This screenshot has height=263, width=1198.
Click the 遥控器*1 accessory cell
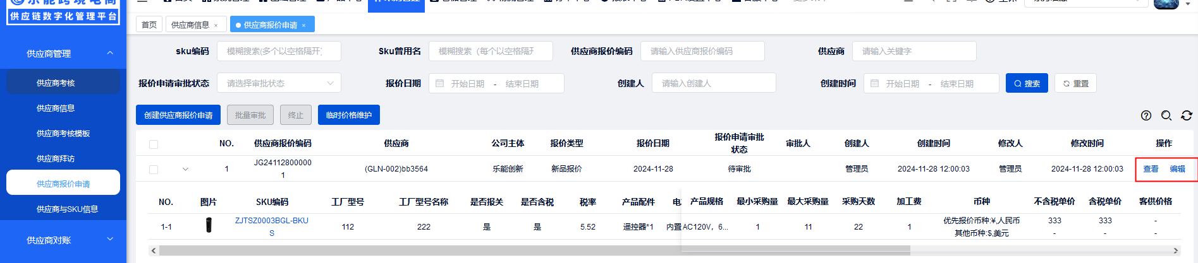[x=638, y=227]
